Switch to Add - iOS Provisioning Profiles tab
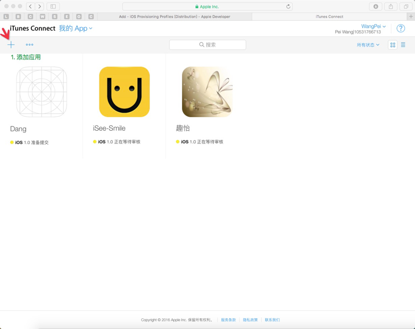Screen dimensions: 415x329 pyautogui.click(x=175, y=16)
